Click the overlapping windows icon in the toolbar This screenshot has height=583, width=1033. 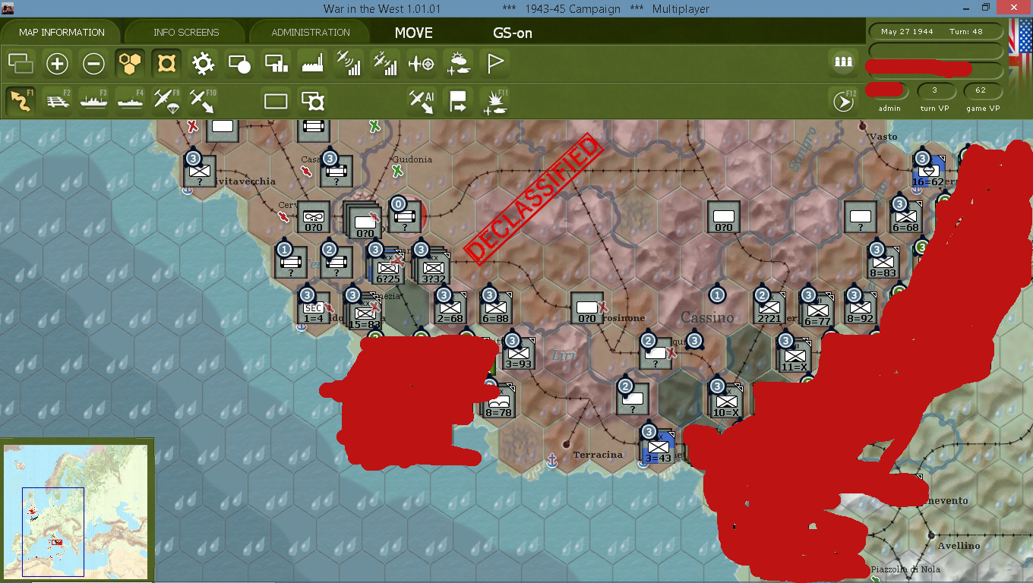click(21, 64)
